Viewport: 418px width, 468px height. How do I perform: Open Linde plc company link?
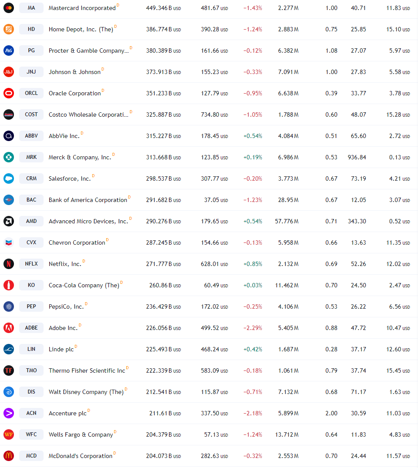coord(61,349)
